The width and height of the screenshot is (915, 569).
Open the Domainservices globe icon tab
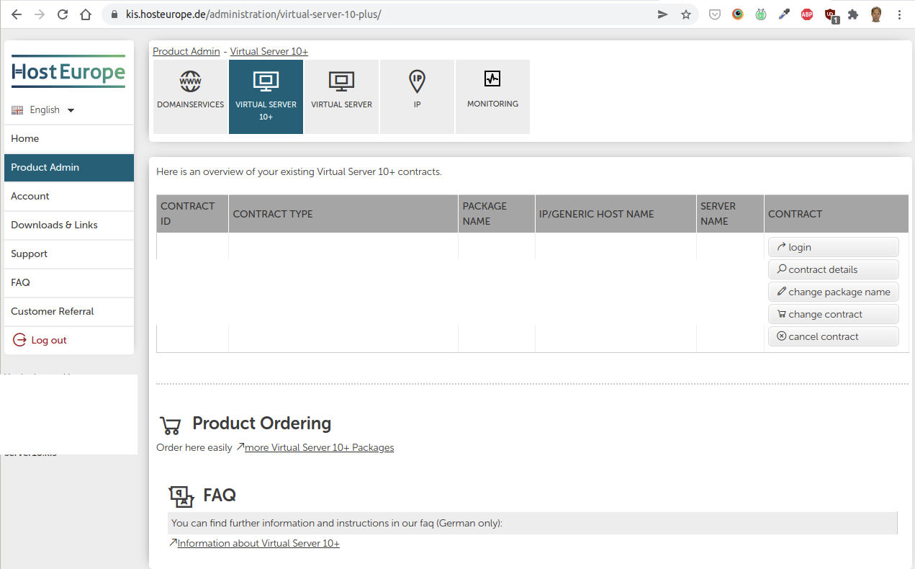[190, 81]
